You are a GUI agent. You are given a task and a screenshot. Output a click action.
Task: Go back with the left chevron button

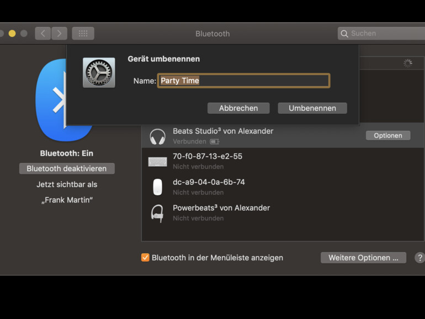[x=43, y=33]
